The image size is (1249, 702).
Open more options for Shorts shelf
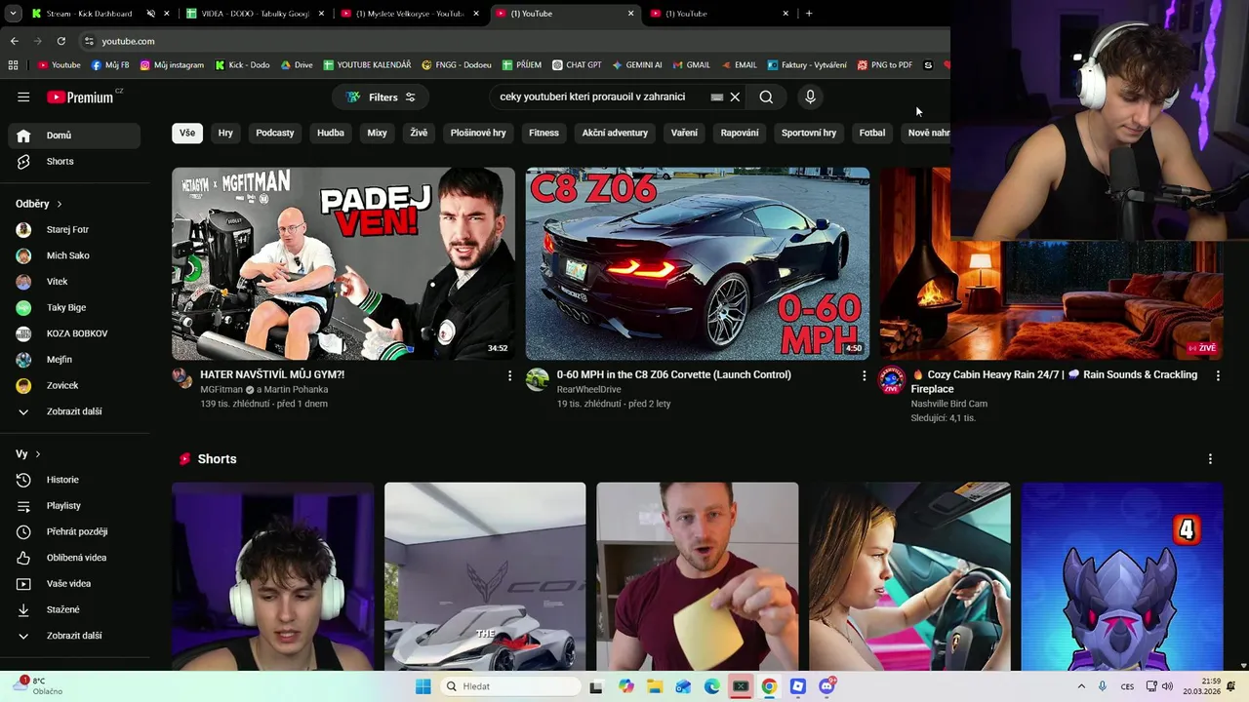coord(1210,459)
